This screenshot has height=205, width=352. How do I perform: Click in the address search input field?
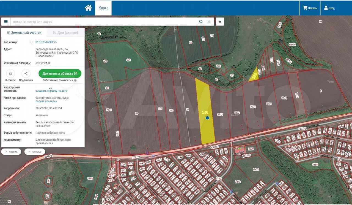coord(105,22)
